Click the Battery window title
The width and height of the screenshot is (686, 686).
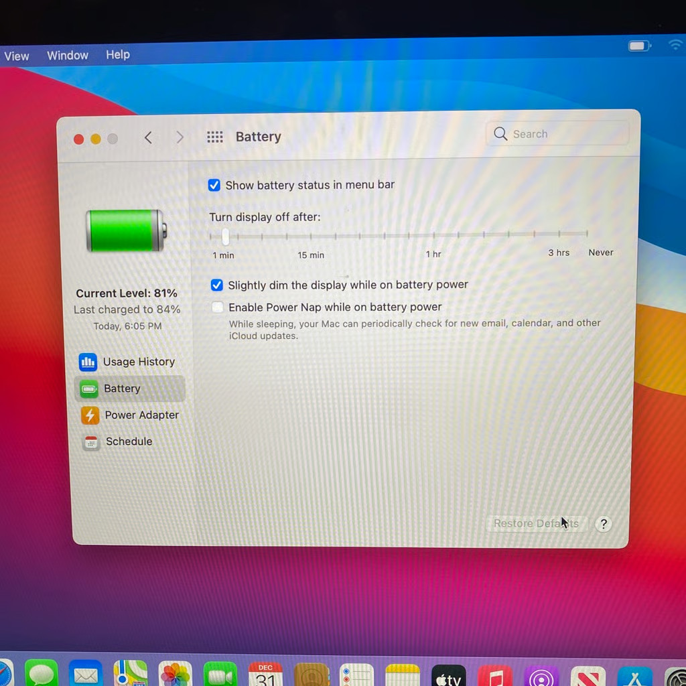tap(258, 137)
